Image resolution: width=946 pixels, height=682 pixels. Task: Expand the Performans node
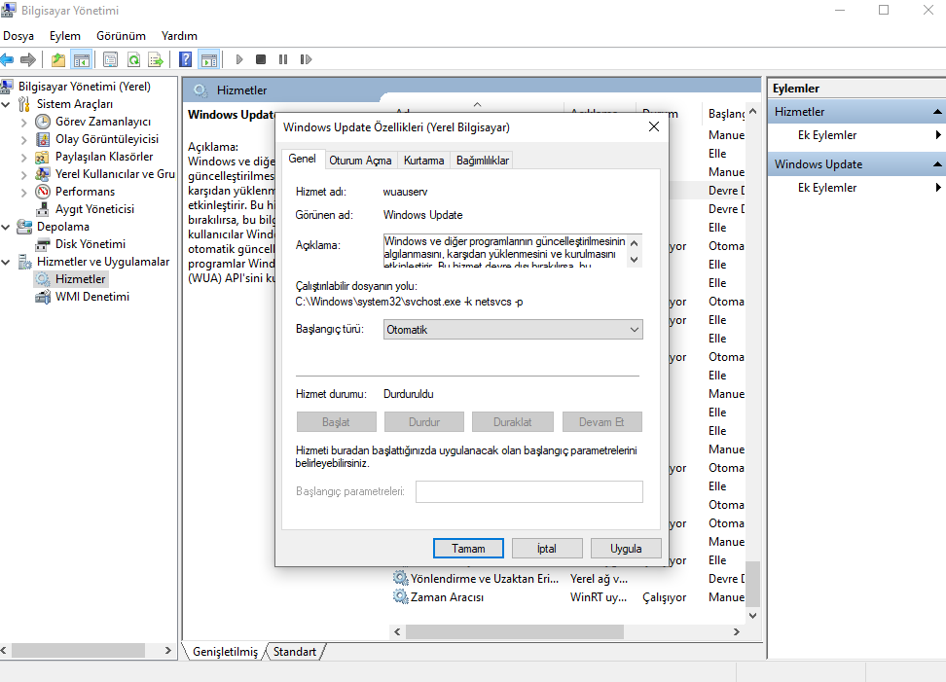click(x=23, y=193)
